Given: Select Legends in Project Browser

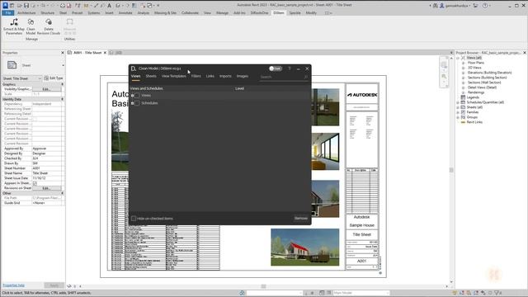Looking at the screenshot, I should point(473,97).
